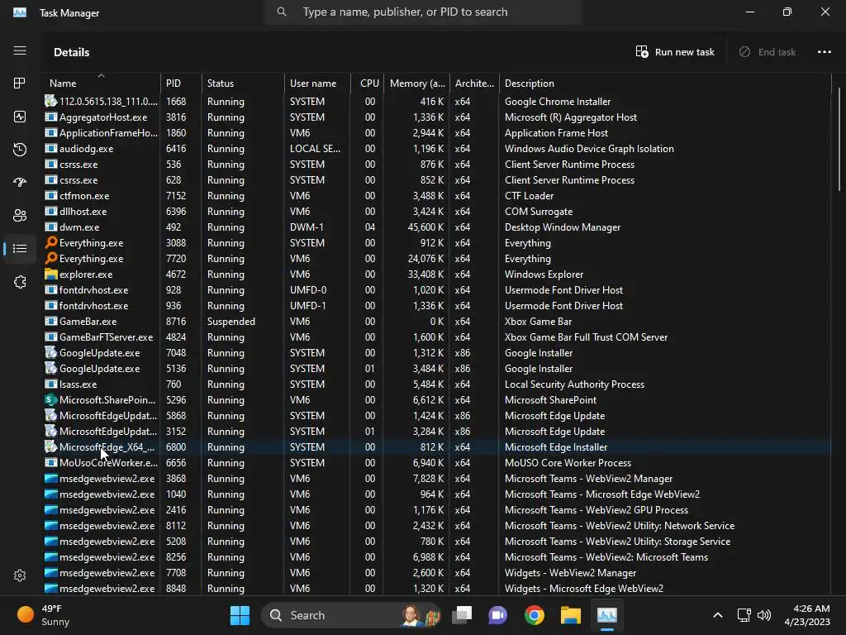The image size is (846, 635).
Task: Sort by the CPU column header
Action: click(368, 84)
